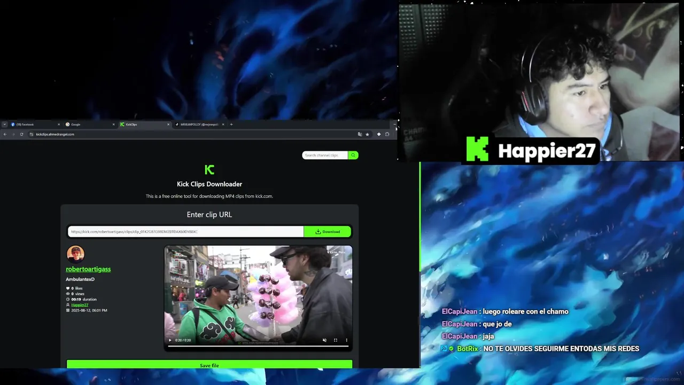Close the KickClips tab
Viewport: 684px width, 385px height.
pyautogui.click(x=168, y=124)
